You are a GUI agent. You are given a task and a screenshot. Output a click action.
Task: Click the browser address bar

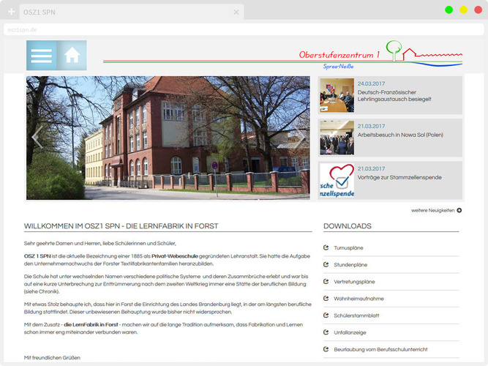coord(219,30)
